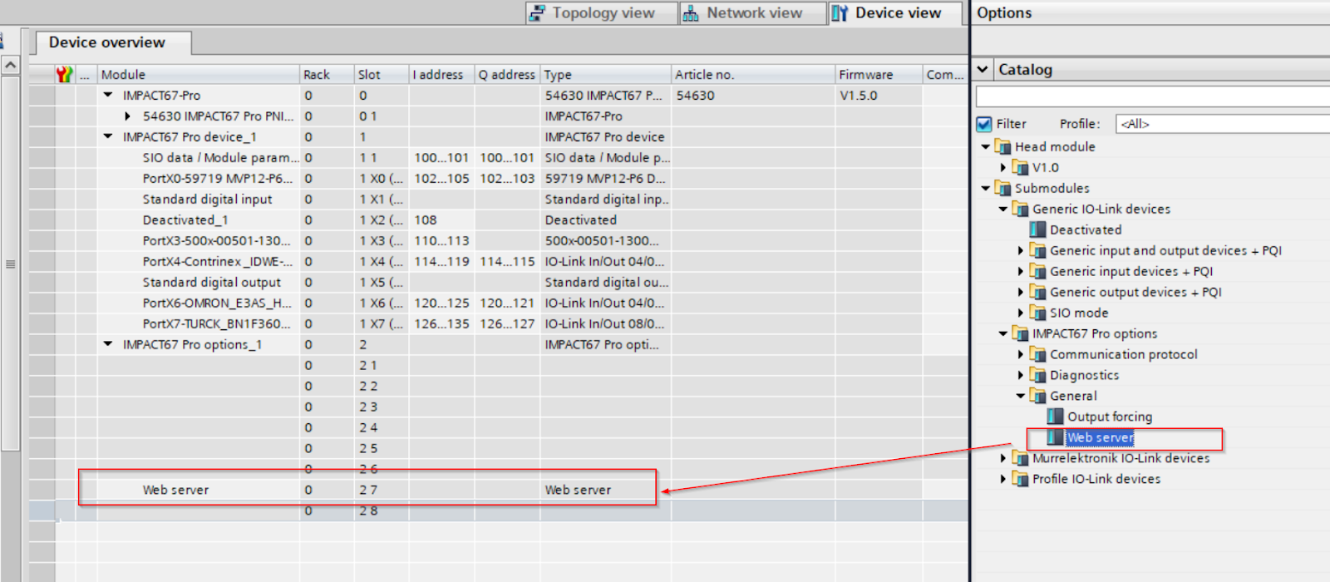Select the Standard digital output row

tap(499, 283)
